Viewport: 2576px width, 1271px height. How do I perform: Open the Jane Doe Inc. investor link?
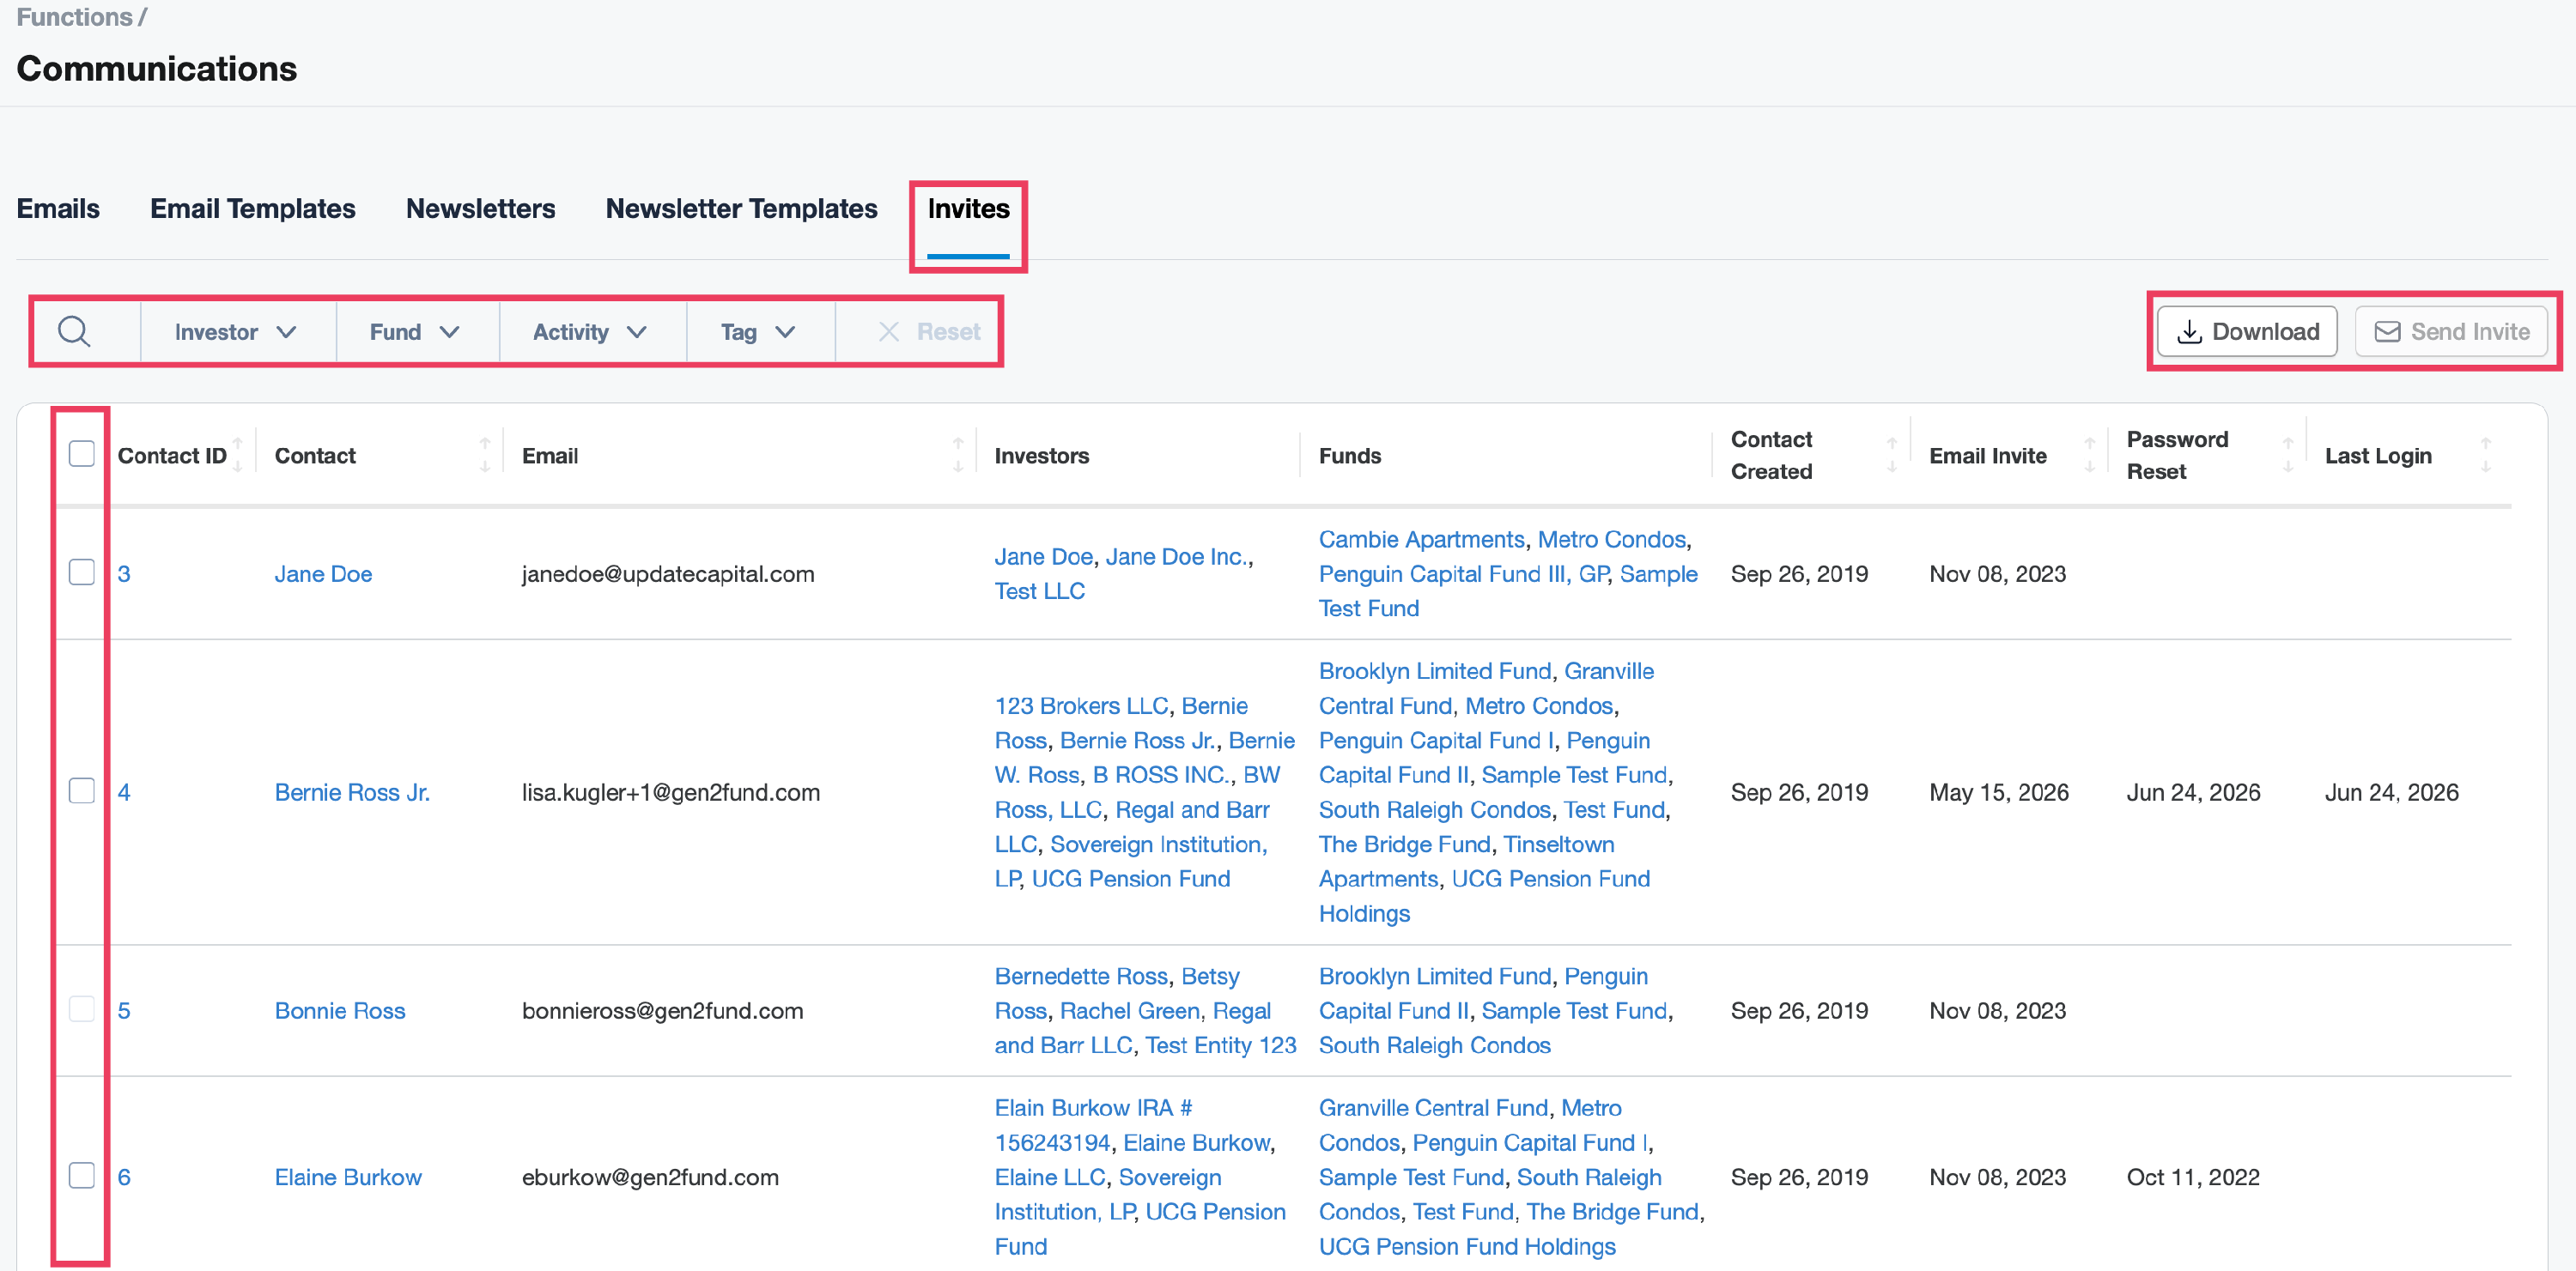(x=1177, y=557)
